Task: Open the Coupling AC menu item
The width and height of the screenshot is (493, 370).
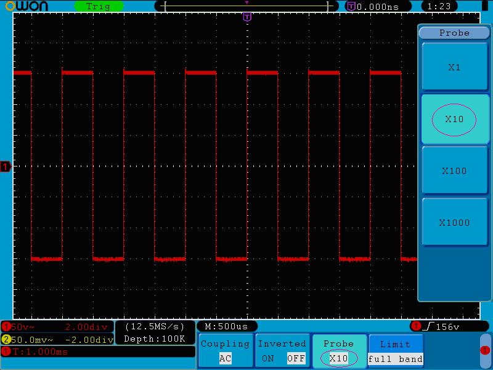Action: (225, 351)
